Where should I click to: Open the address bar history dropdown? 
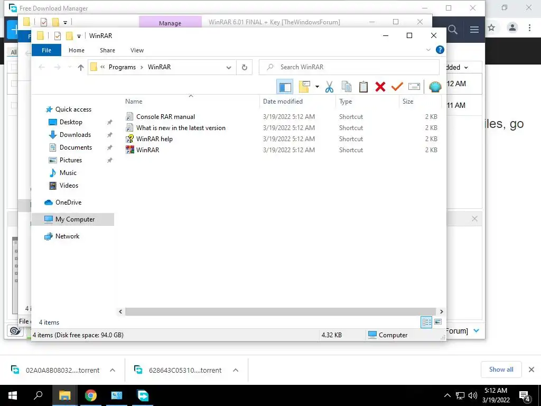coord(228,67)
